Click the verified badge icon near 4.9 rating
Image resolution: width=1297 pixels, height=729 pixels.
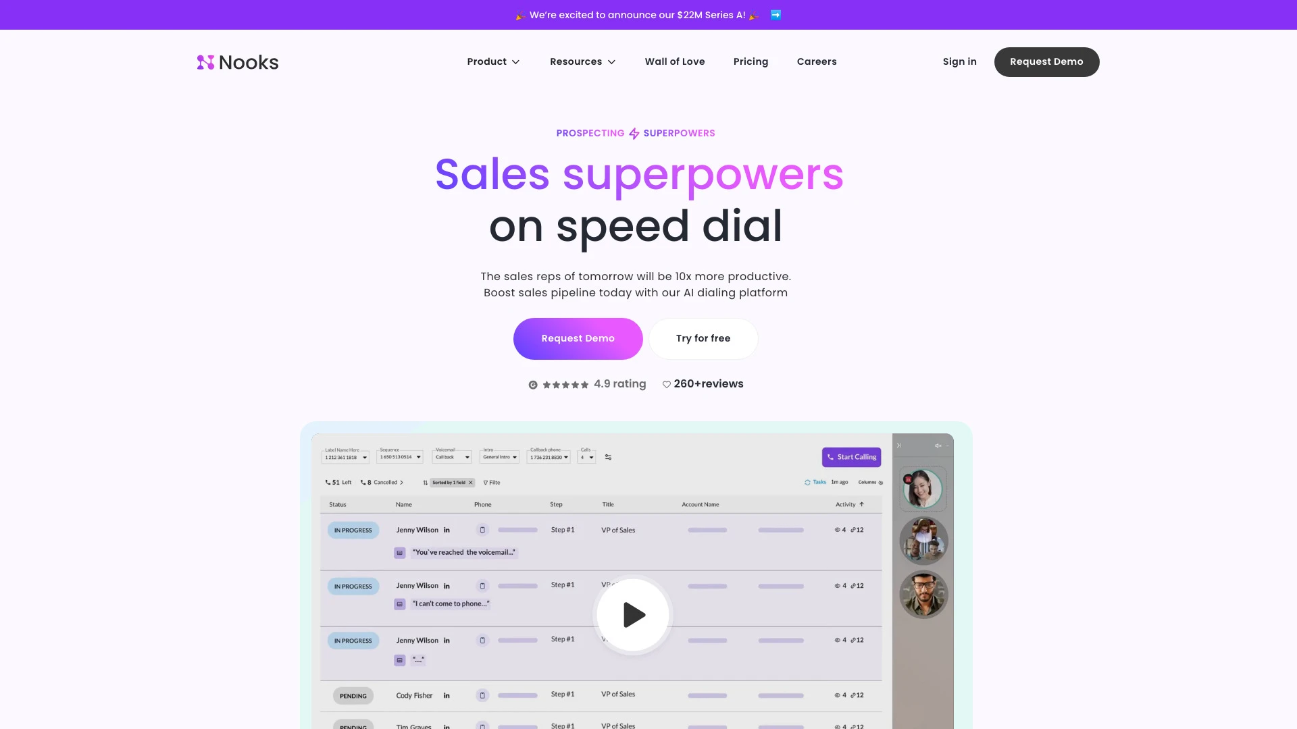(x=533, y=383)
